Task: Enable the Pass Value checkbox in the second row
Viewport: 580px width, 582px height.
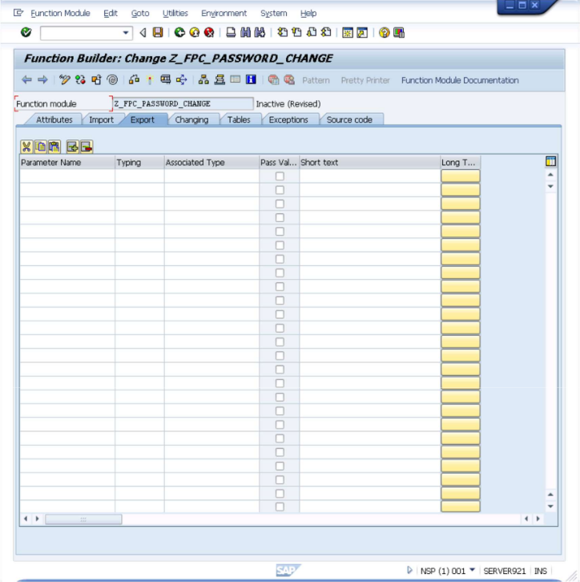Action: pyautogui.click(x=280, y=190)
